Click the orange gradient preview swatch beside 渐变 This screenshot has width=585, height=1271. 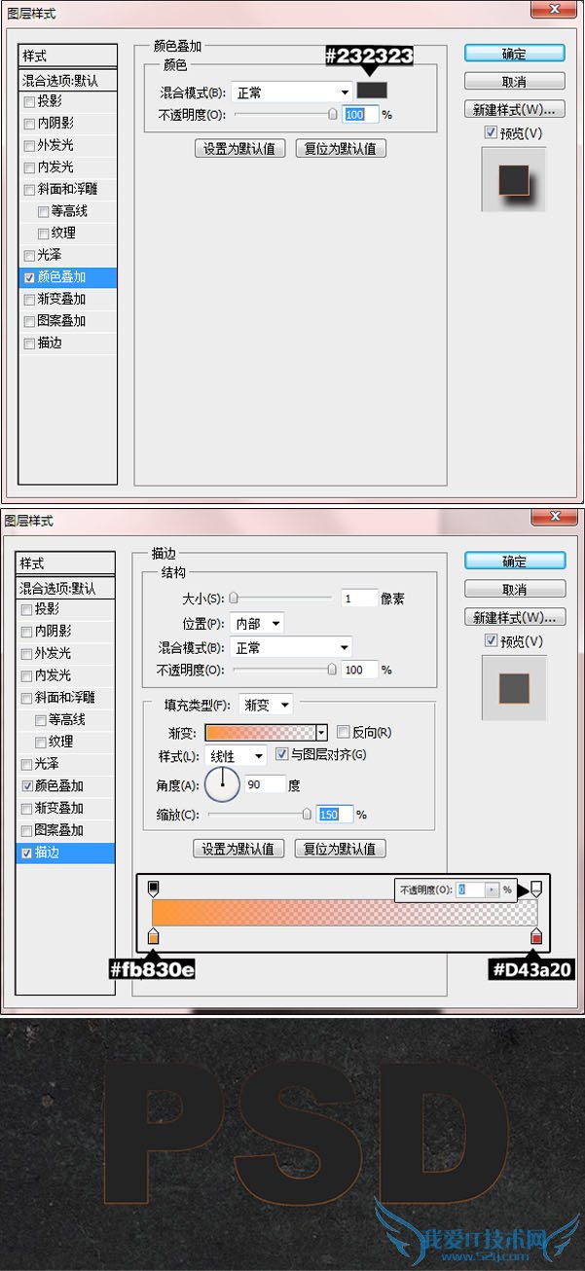point(261,732)
